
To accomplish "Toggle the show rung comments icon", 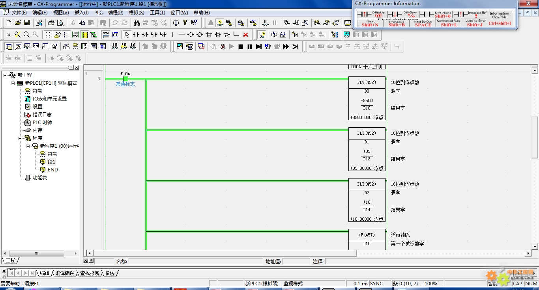I will [58, 35].
